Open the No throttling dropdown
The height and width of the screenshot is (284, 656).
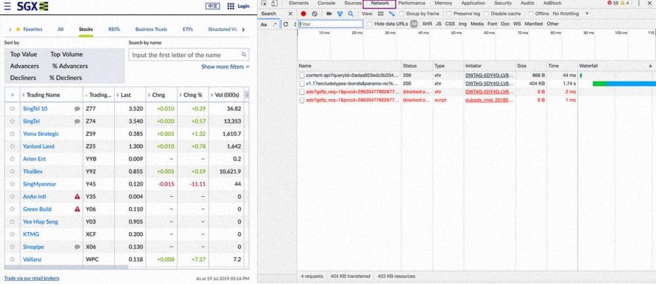(x=569, y=14)
